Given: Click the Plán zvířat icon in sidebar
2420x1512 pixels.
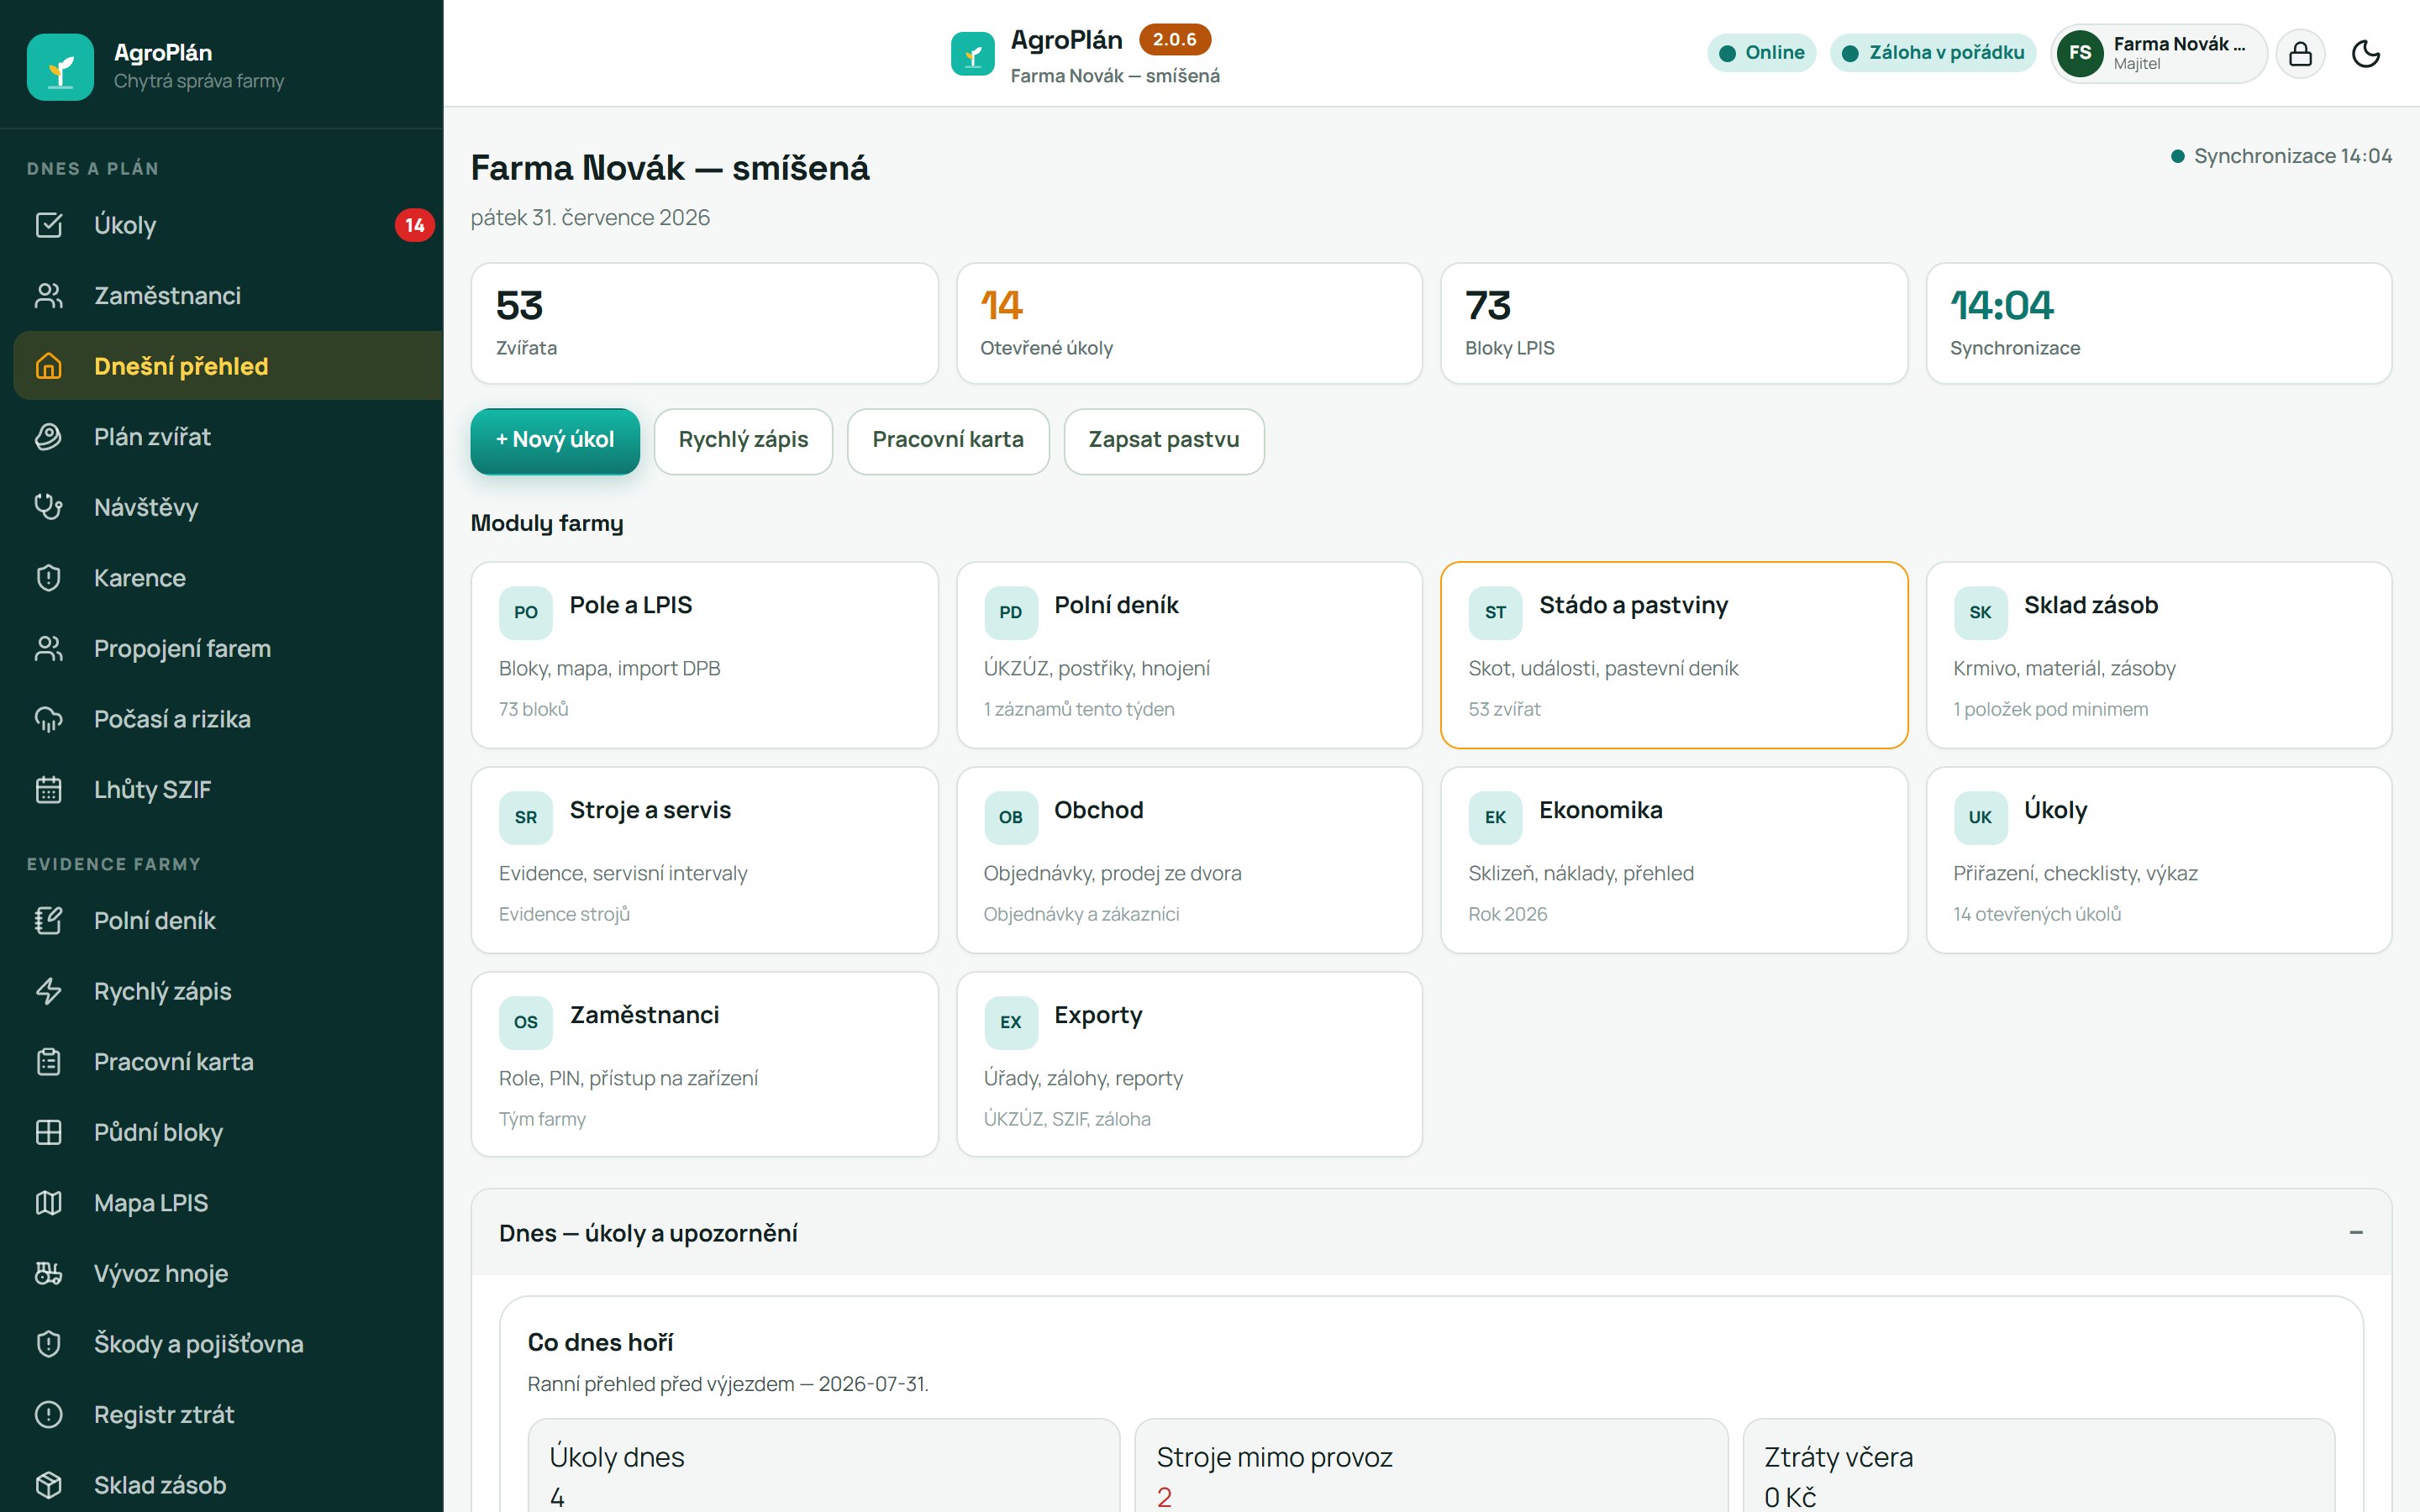Looking at the screenshot, I should coord(48,437).
